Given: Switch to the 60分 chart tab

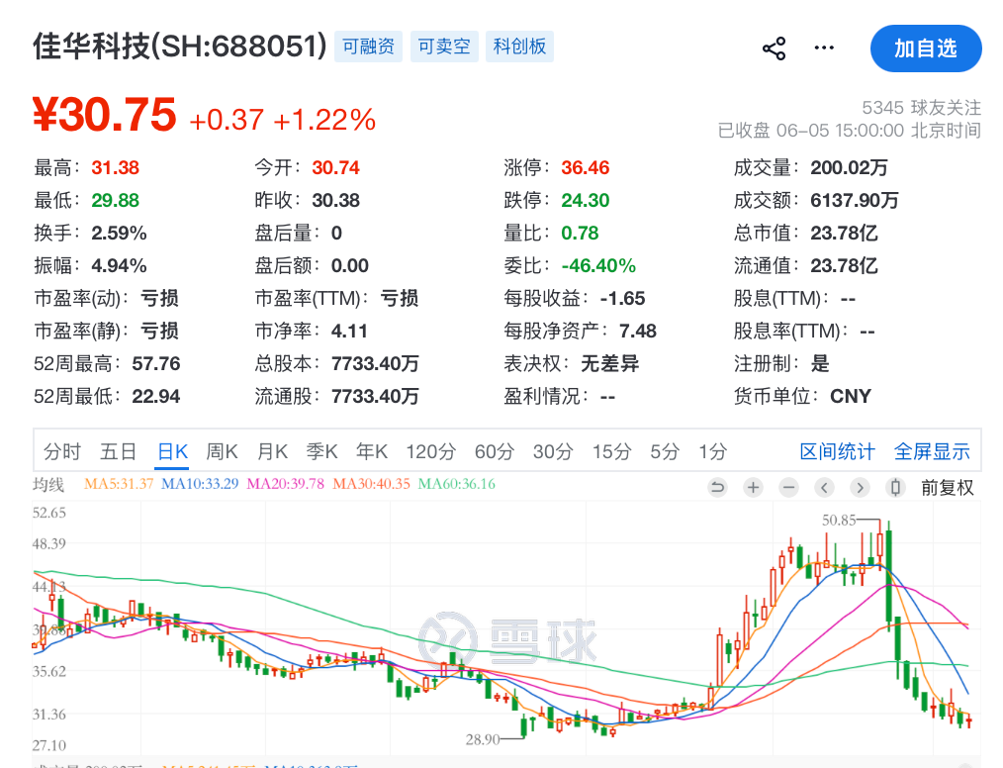Looking at the screenshot, I should [x=495, y=452].
